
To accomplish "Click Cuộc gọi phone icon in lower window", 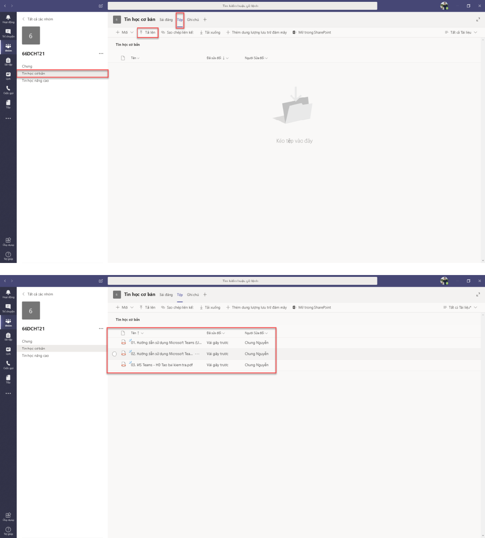I will pyautogui.click(x=8, y=364).
